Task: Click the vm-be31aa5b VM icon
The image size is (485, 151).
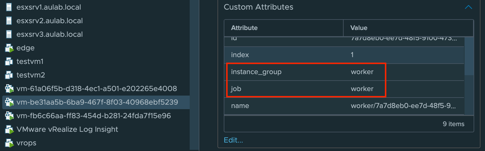Action: [9, 102]
